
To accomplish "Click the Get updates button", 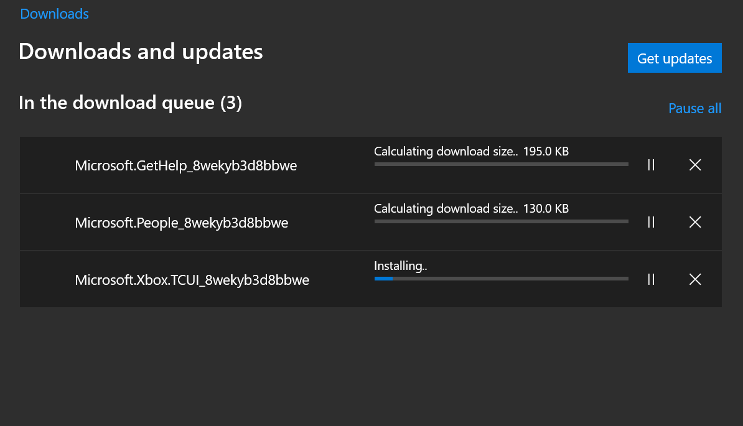I will coord(675,58).
